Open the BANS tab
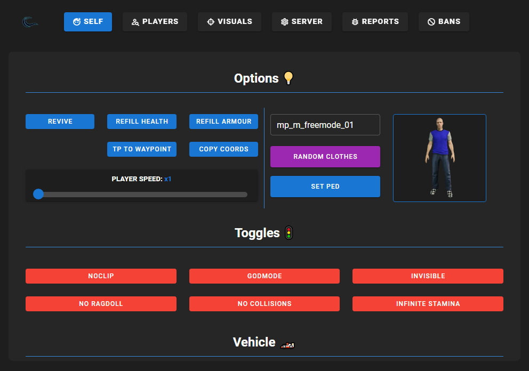The width and height of the screenshot is (529, 371). [x=444, y=21]
